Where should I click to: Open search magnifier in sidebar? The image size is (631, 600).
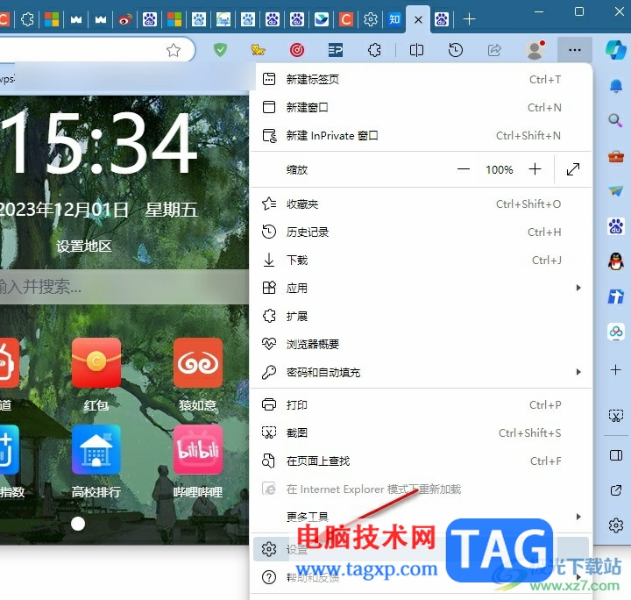(615, 120)
